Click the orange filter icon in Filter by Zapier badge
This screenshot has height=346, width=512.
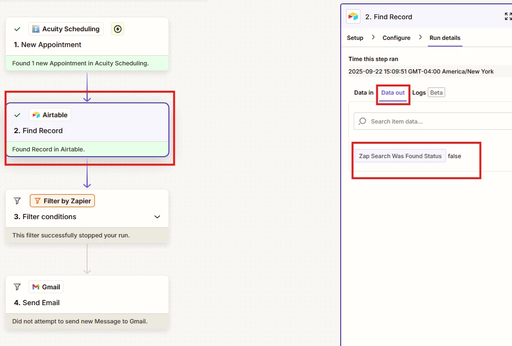pyautogui.click(x=38, y=201)
